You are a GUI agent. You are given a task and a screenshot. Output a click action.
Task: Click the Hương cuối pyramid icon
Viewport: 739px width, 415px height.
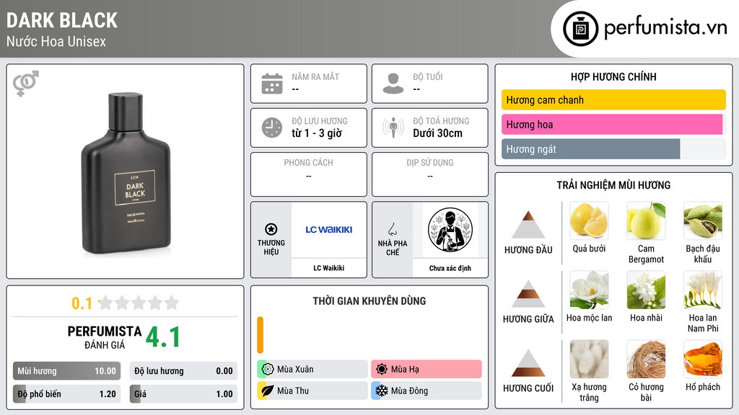point(528,363)
